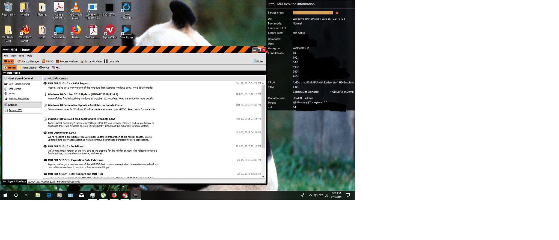The width and height of the screenshot is (559, 240).
Task: Open the Tools menu
Action: coord(21,56)
